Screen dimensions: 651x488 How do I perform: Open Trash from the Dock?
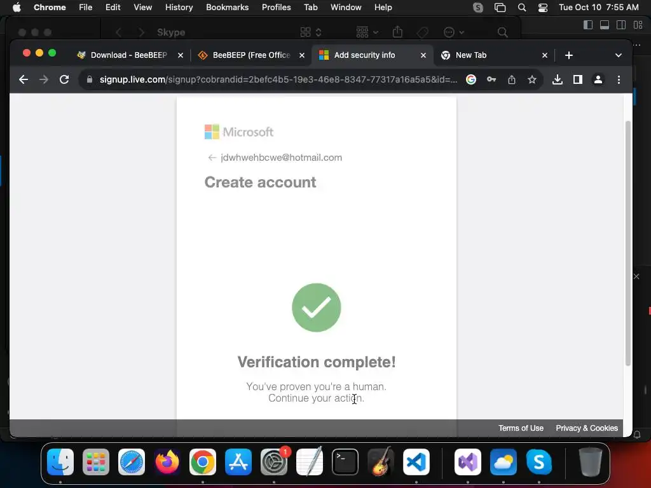[x=591, y=462]
